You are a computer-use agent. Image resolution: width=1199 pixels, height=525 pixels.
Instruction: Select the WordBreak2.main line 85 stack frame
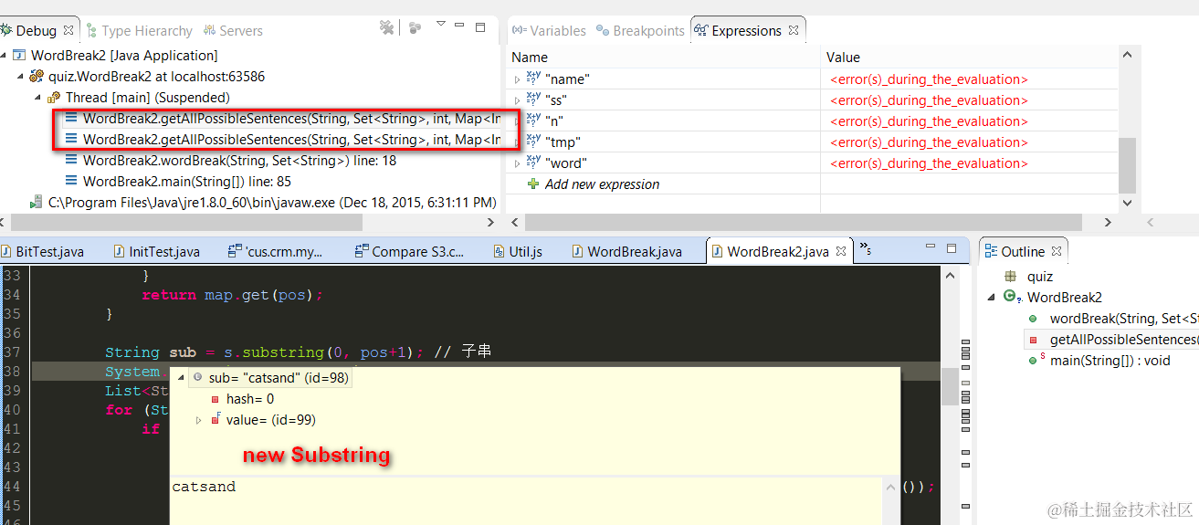(x=186, y=181)
